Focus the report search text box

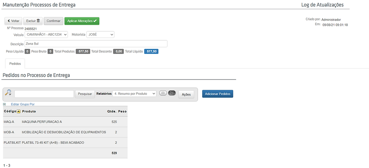[44, 94]
